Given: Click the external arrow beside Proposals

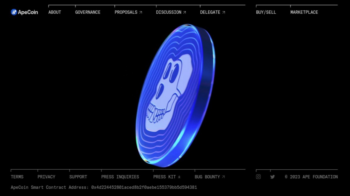Looking at the screenshot, I should click(141, 12).
